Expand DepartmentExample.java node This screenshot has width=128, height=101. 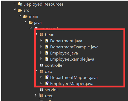[41, 47]
